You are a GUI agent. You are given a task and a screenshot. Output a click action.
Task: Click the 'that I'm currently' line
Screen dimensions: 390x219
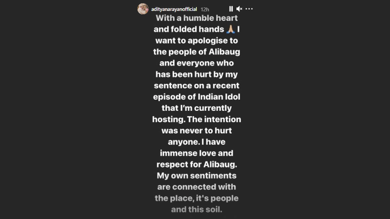pos(197,108)
